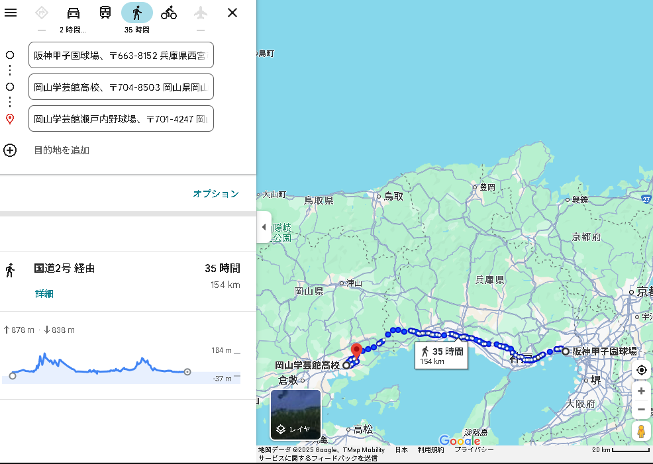The image size is (653, 464).
Task: Open the レイヤ map layers thumbnail
Action: 295,414
